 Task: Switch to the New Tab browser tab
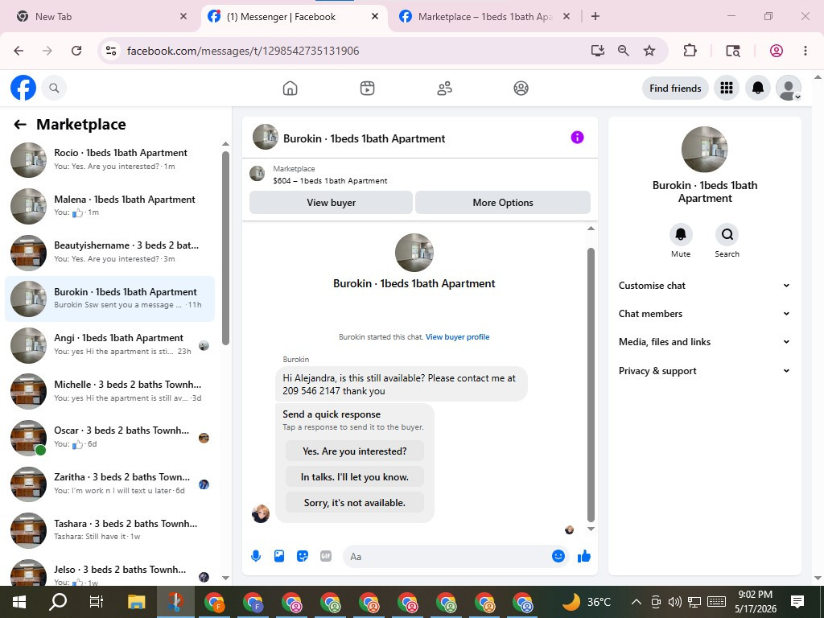click(100, 17)
